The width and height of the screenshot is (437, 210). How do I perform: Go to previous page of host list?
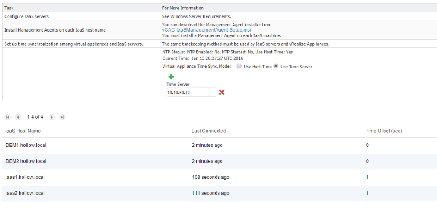pos(18,117)
